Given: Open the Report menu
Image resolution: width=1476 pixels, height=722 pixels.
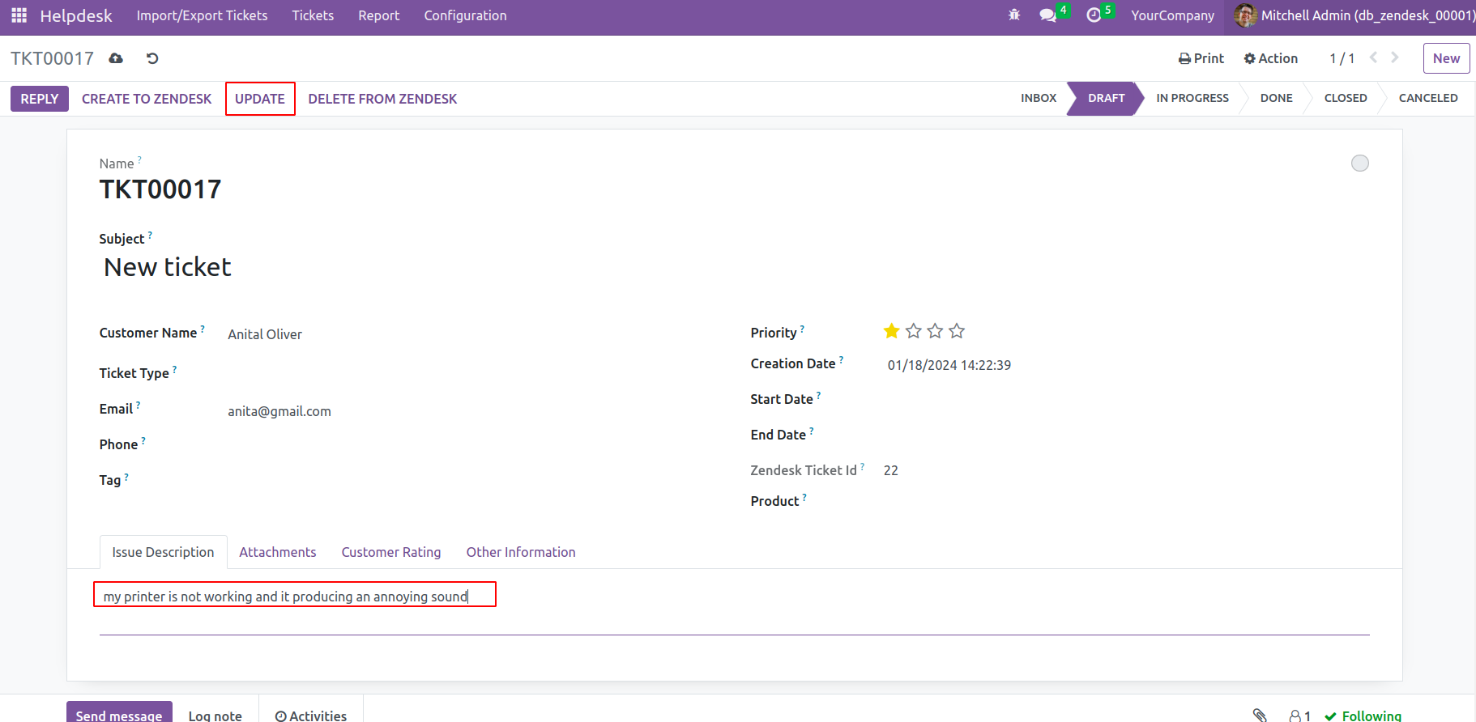Looking at the screenshot, I should [x=379, y=15].
